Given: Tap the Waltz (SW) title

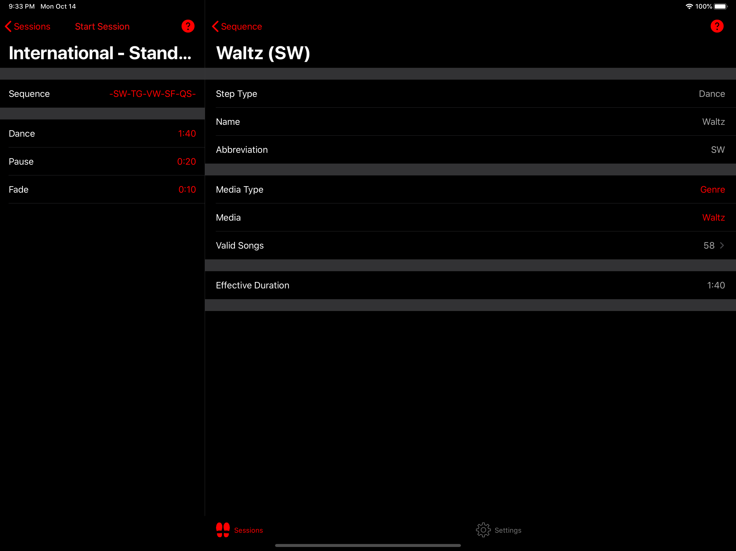Looking at the screenshot, I should [263, 53].
